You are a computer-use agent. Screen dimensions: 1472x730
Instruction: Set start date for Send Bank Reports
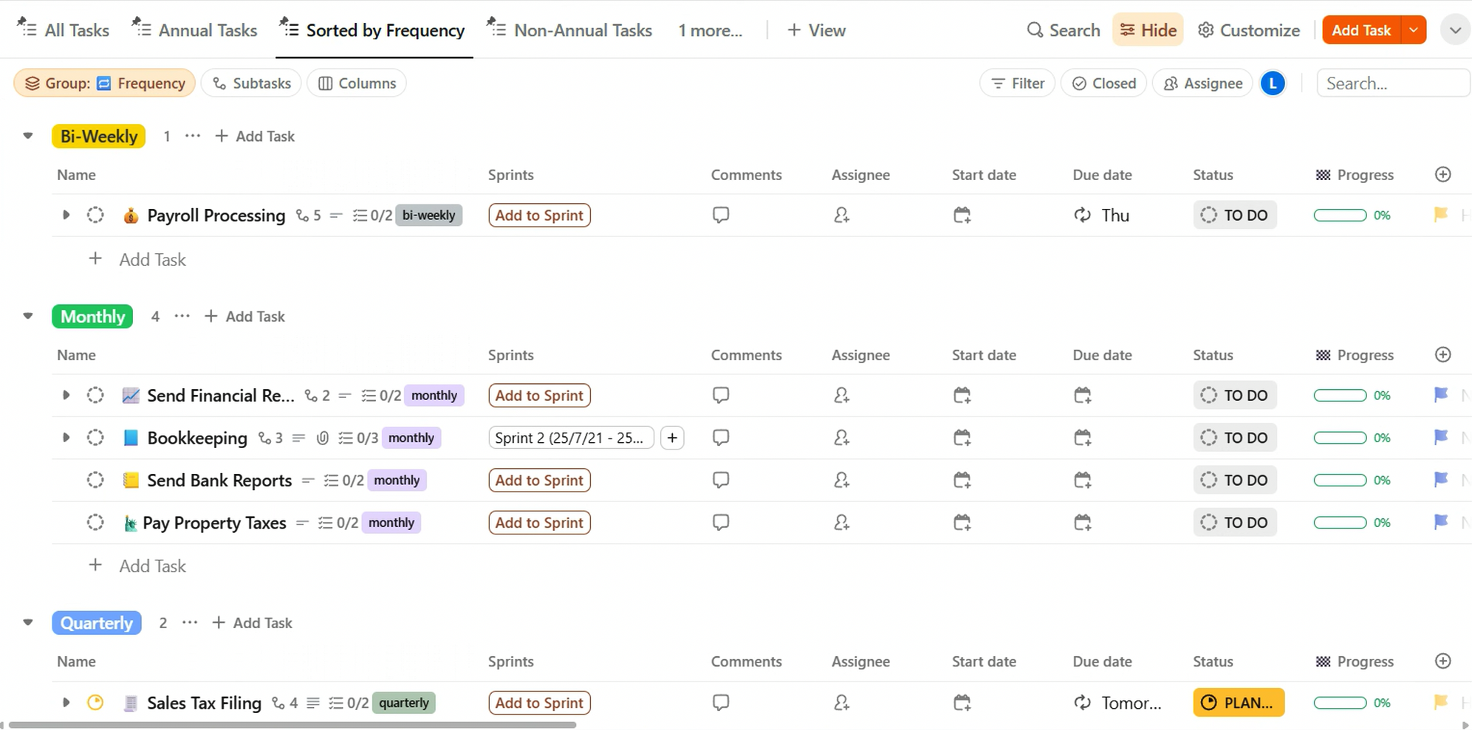(x=961, y=481)
